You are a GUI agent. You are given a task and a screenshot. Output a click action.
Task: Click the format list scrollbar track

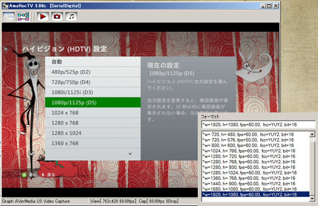click(x=313, y=167)
